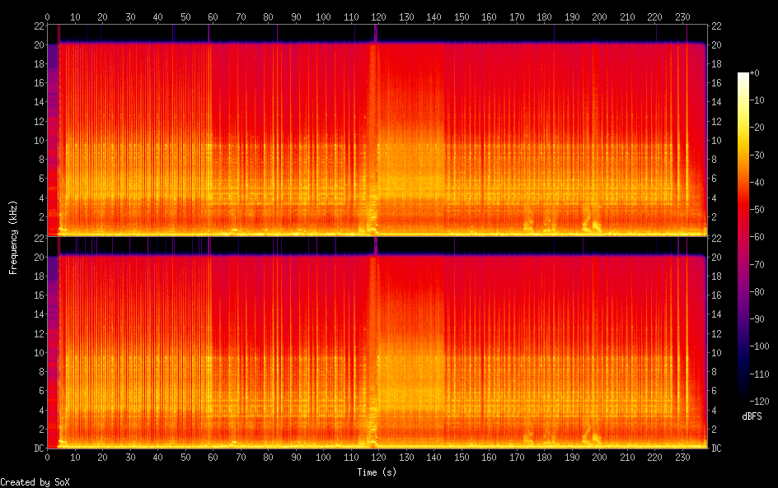This screenshot has width=778, height=488.
Task: Click the '4' kHz label left of the lower channel
Action: [40, 410]
